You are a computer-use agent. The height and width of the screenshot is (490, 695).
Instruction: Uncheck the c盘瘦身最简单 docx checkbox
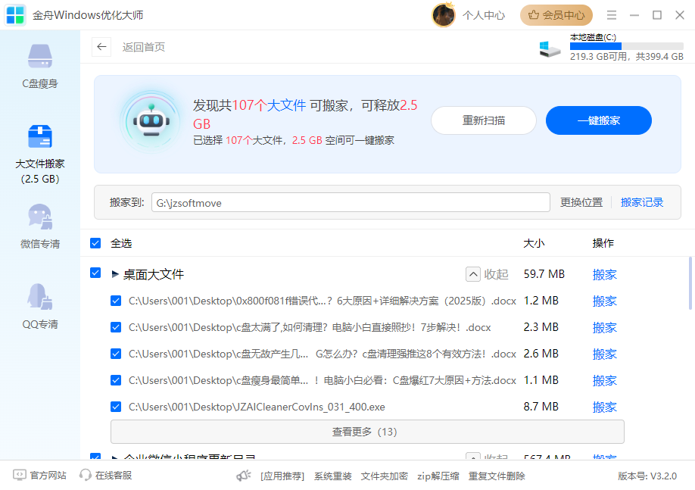point(116,380)
